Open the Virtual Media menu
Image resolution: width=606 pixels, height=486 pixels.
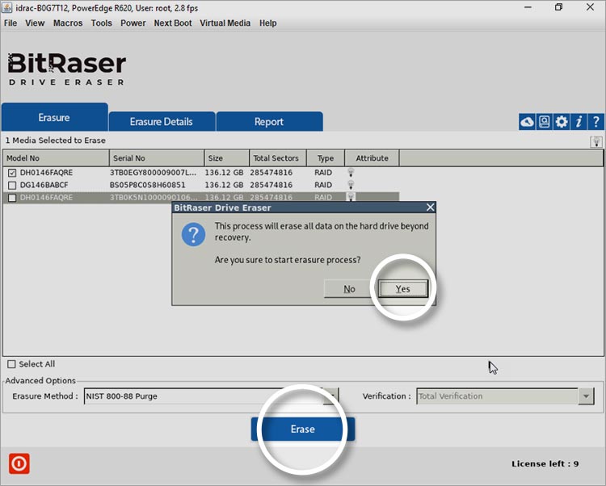coord(225,23)
